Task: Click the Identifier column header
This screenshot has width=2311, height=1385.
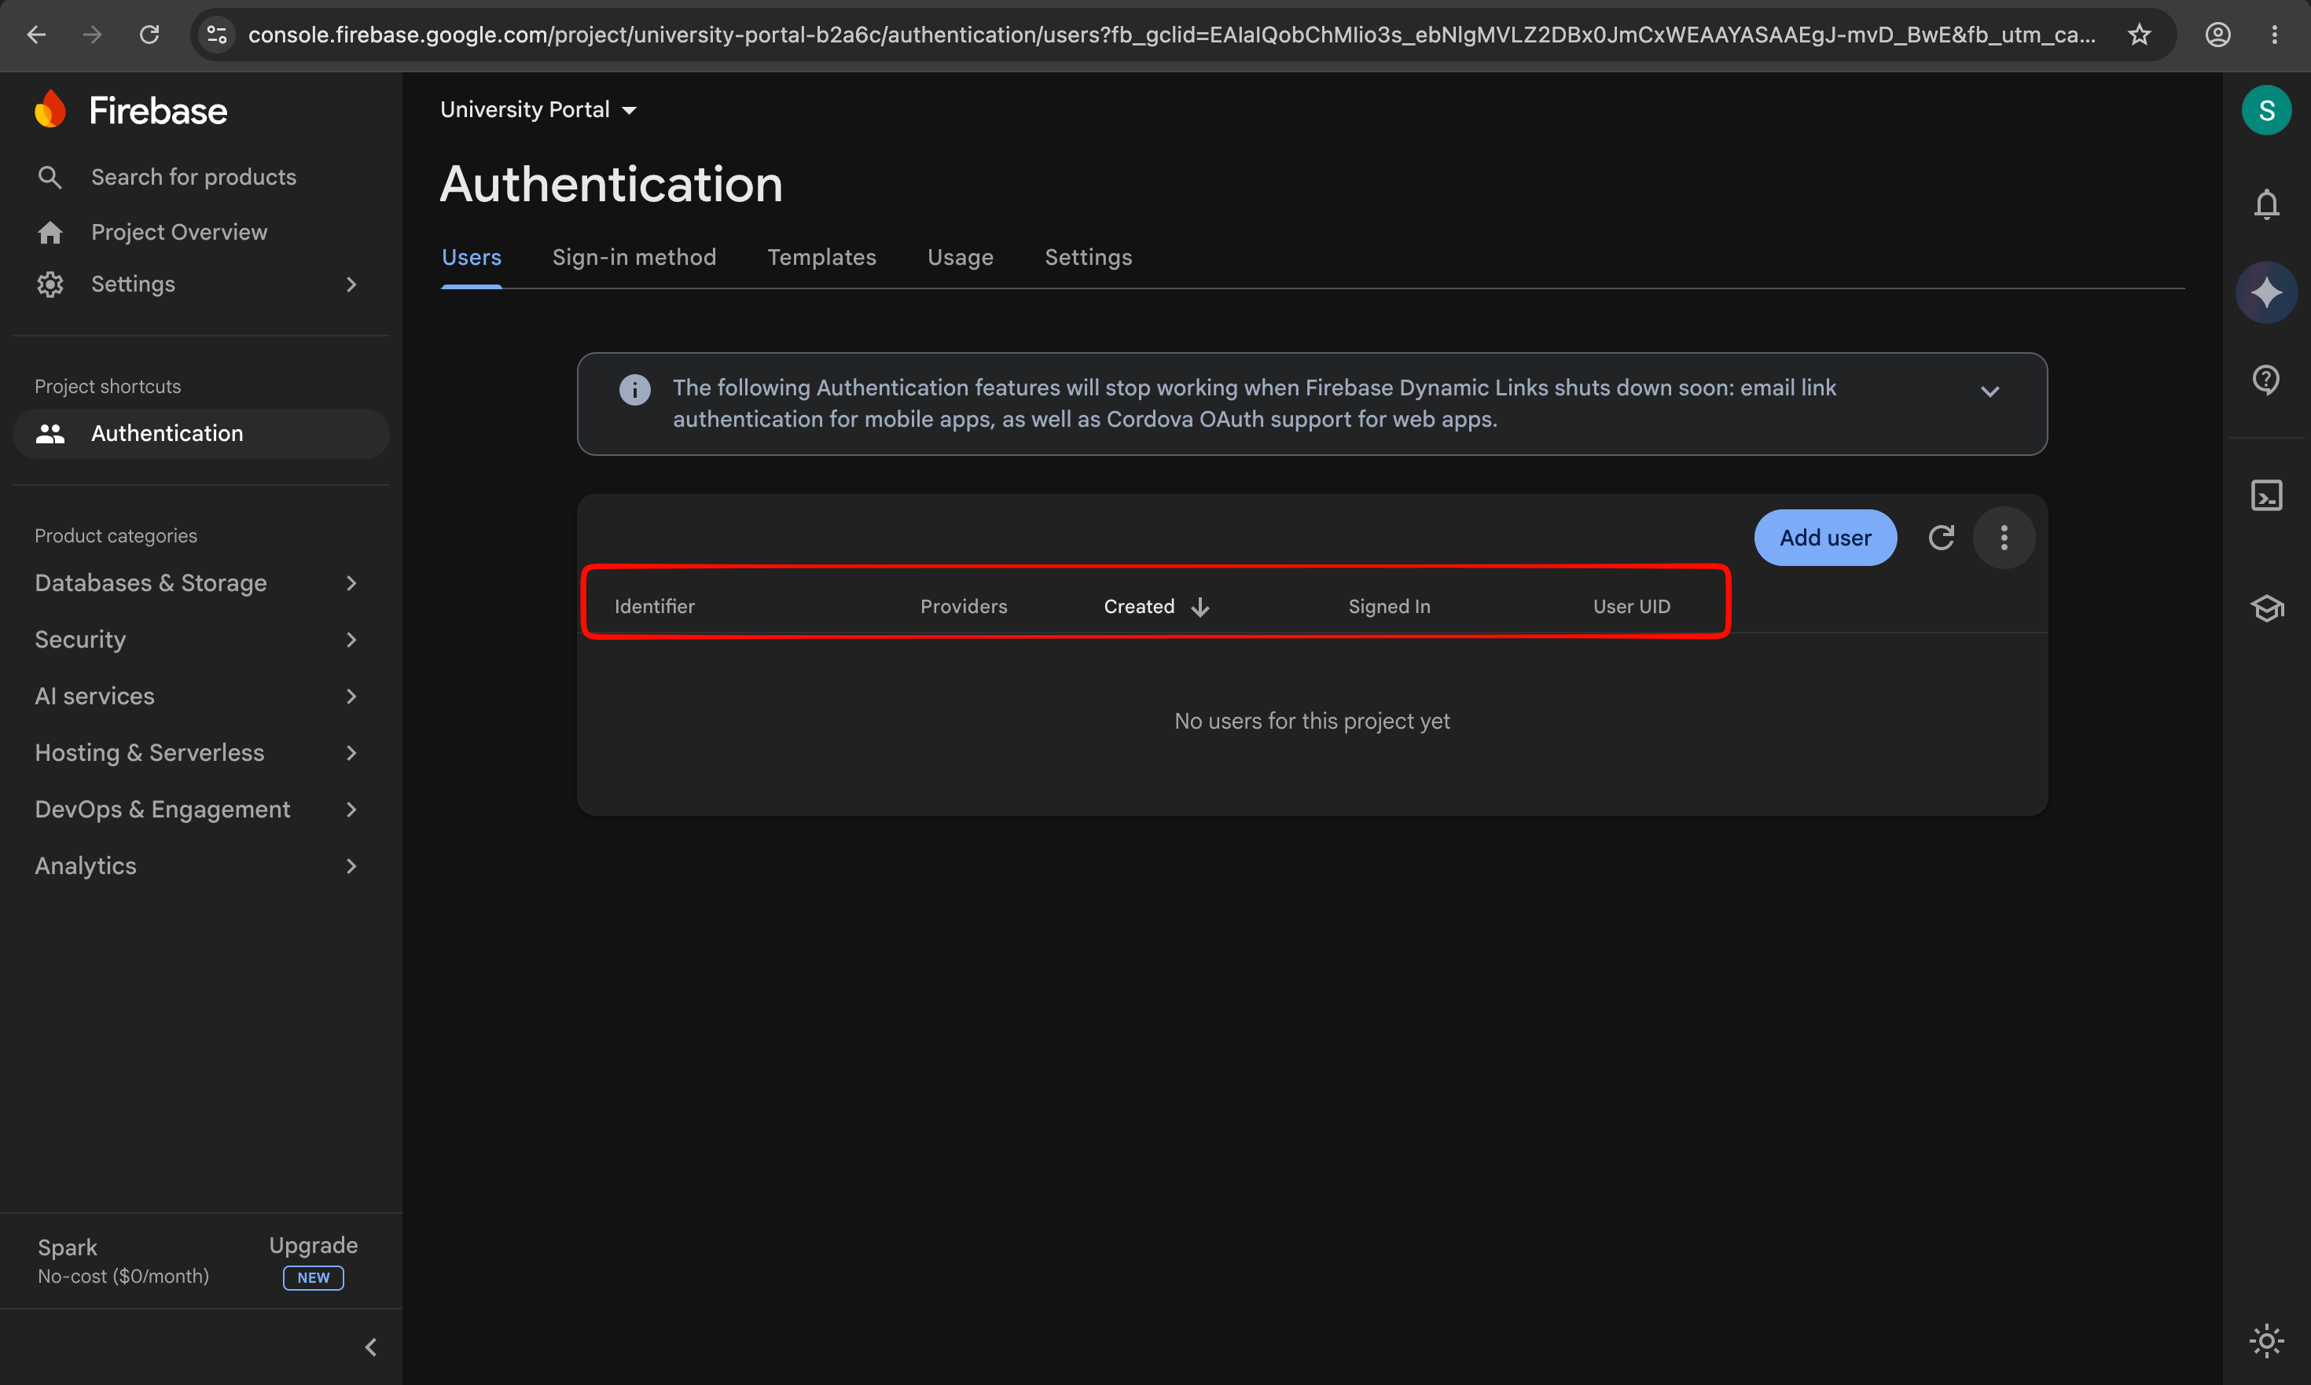Action: point(654,607)
